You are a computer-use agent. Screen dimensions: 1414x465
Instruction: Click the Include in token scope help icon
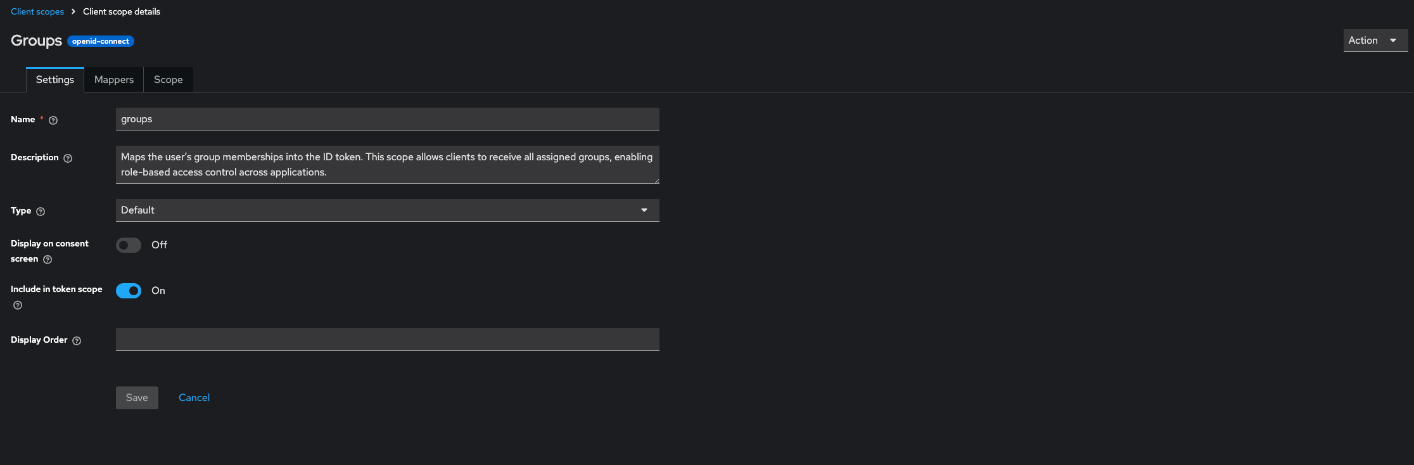[x=18, y=305]
